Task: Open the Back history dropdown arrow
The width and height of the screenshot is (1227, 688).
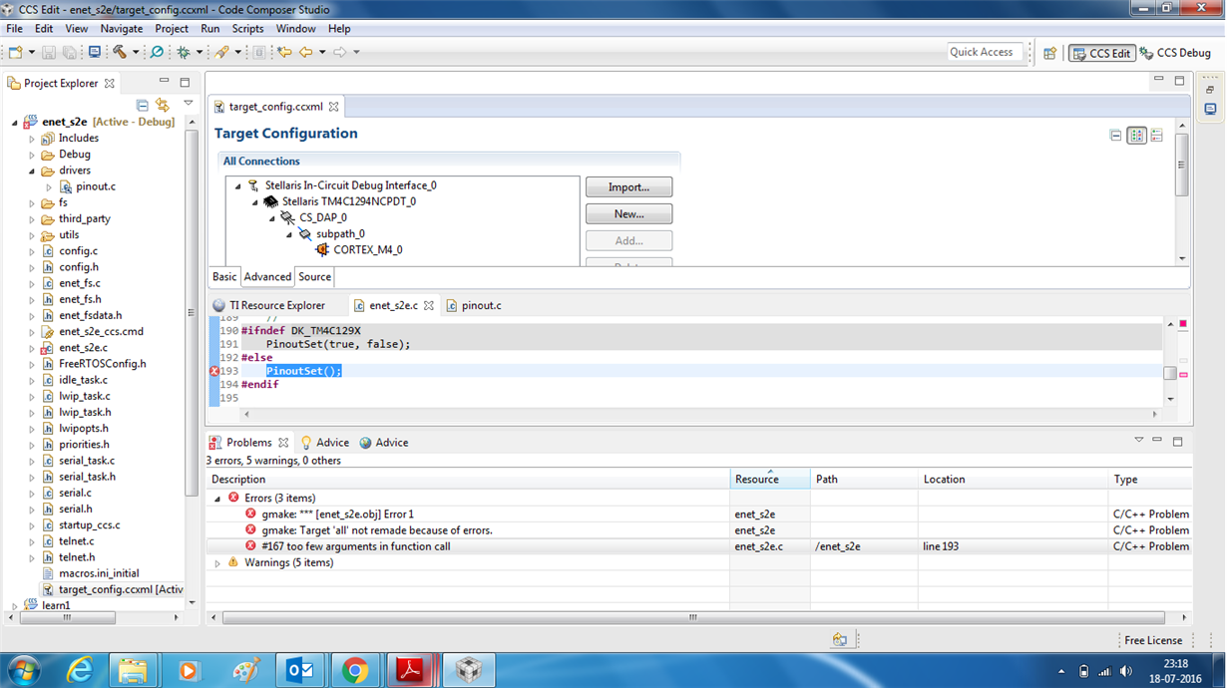Action: [322, 53]
